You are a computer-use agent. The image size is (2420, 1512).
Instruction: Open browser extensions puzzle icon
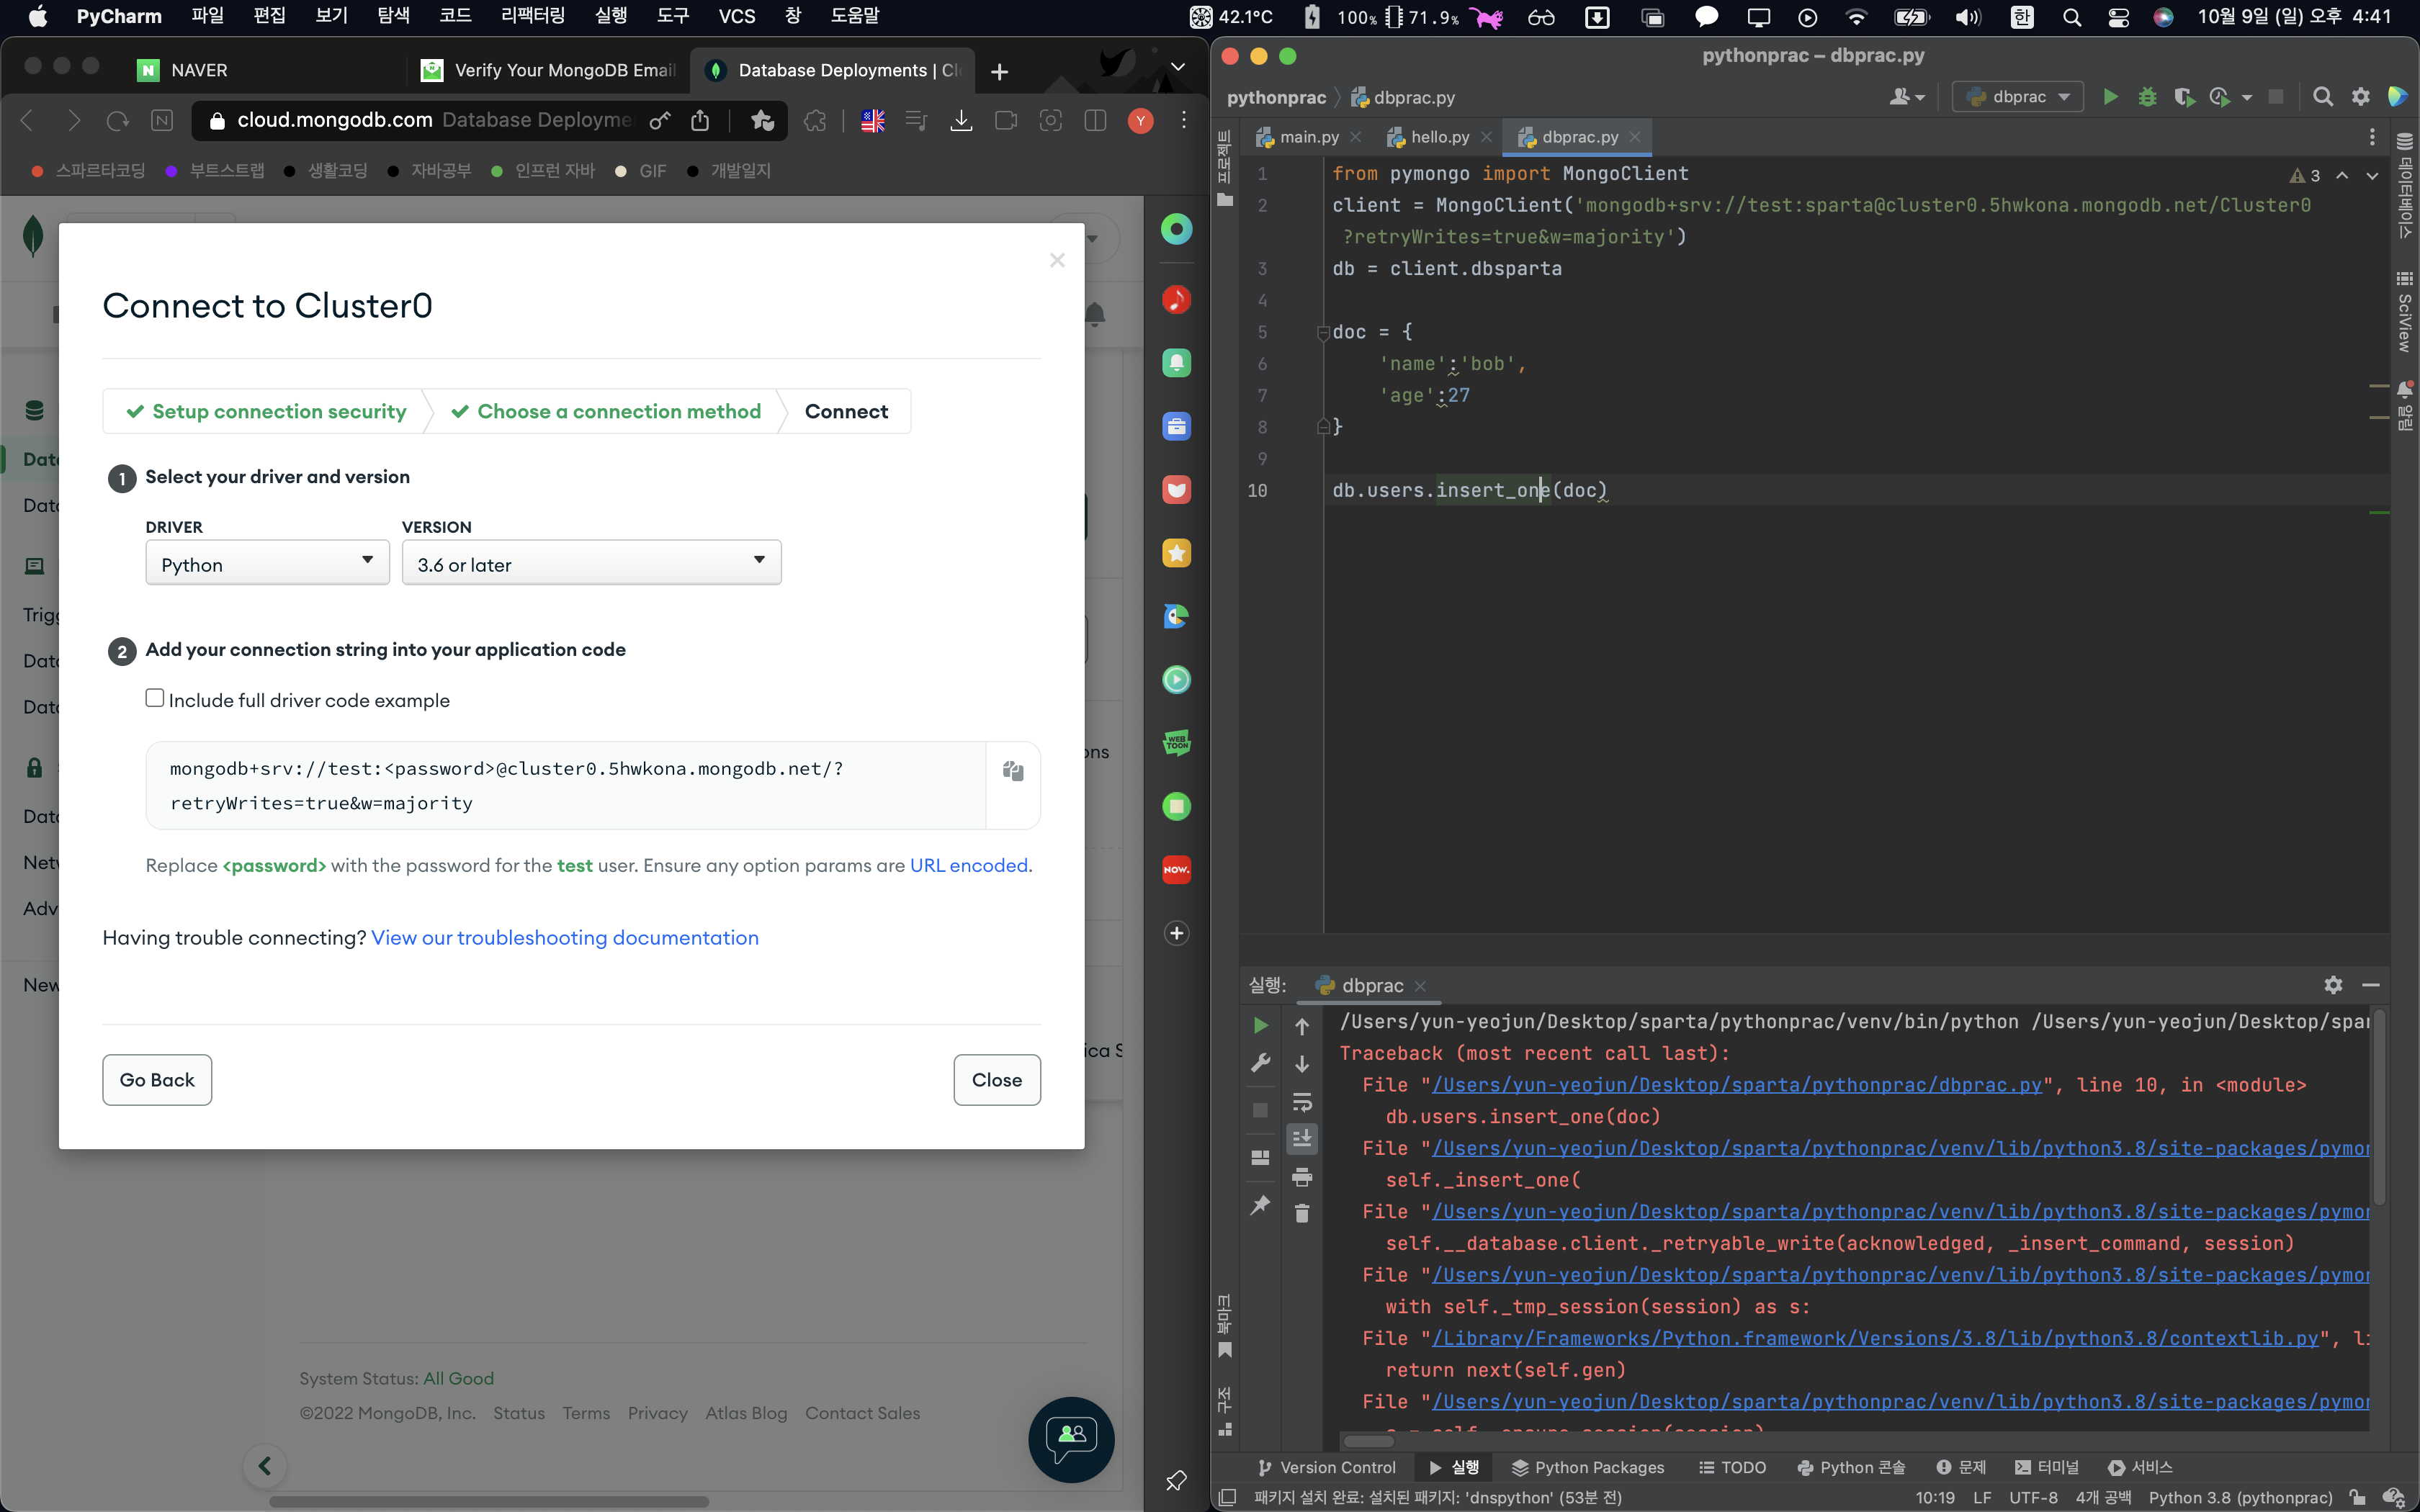click(815, 121)
